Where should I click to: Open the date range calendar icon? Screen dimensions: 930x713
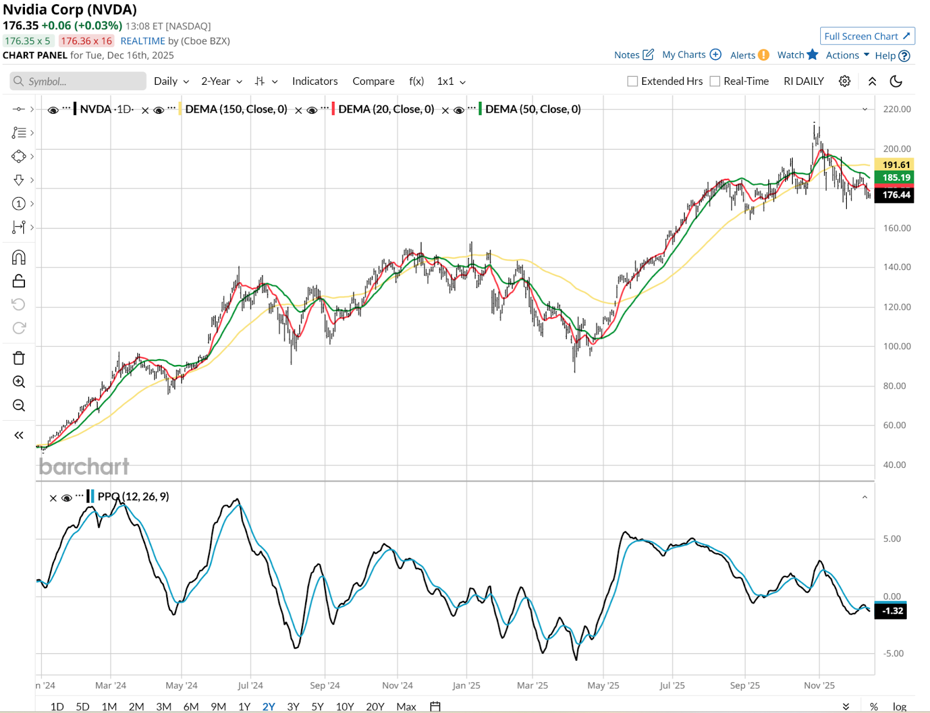click(435, 707)
